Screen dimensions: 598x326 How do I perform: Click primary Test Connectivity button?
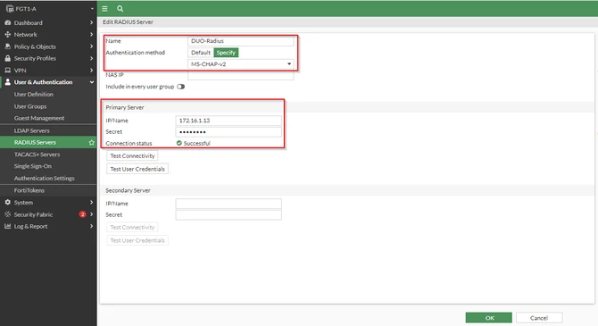point(132,155)
